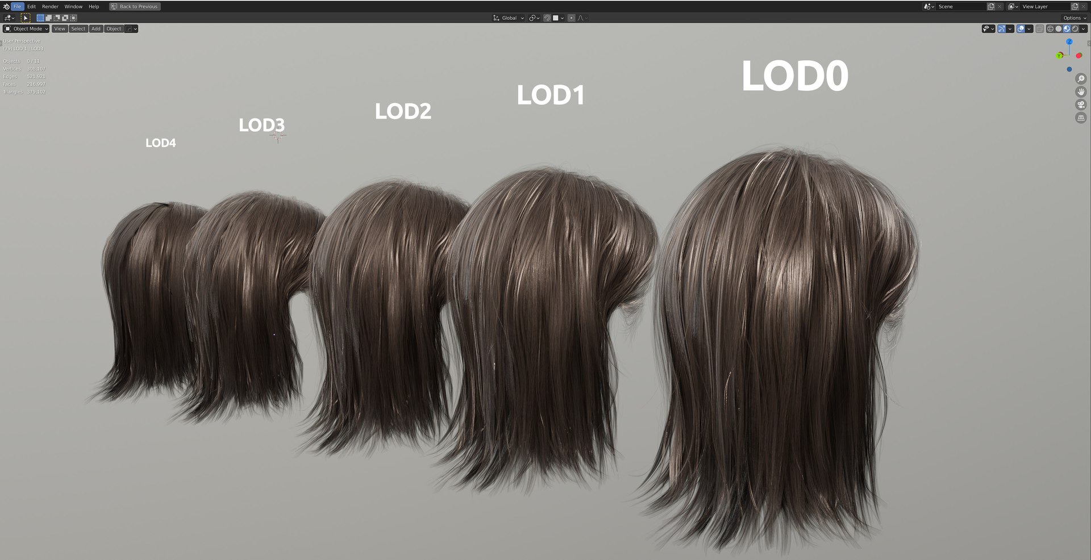Screen dimensions: 1091x560
Task: Click the Scene name field
Action: tap(961, 6)
